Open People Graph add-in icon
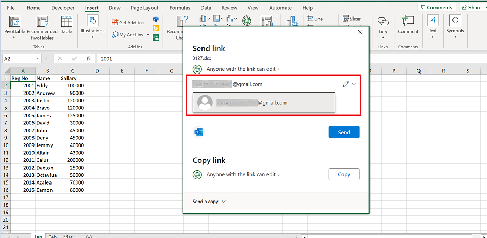Screen dimensions: 487x238 click(156, 38)
